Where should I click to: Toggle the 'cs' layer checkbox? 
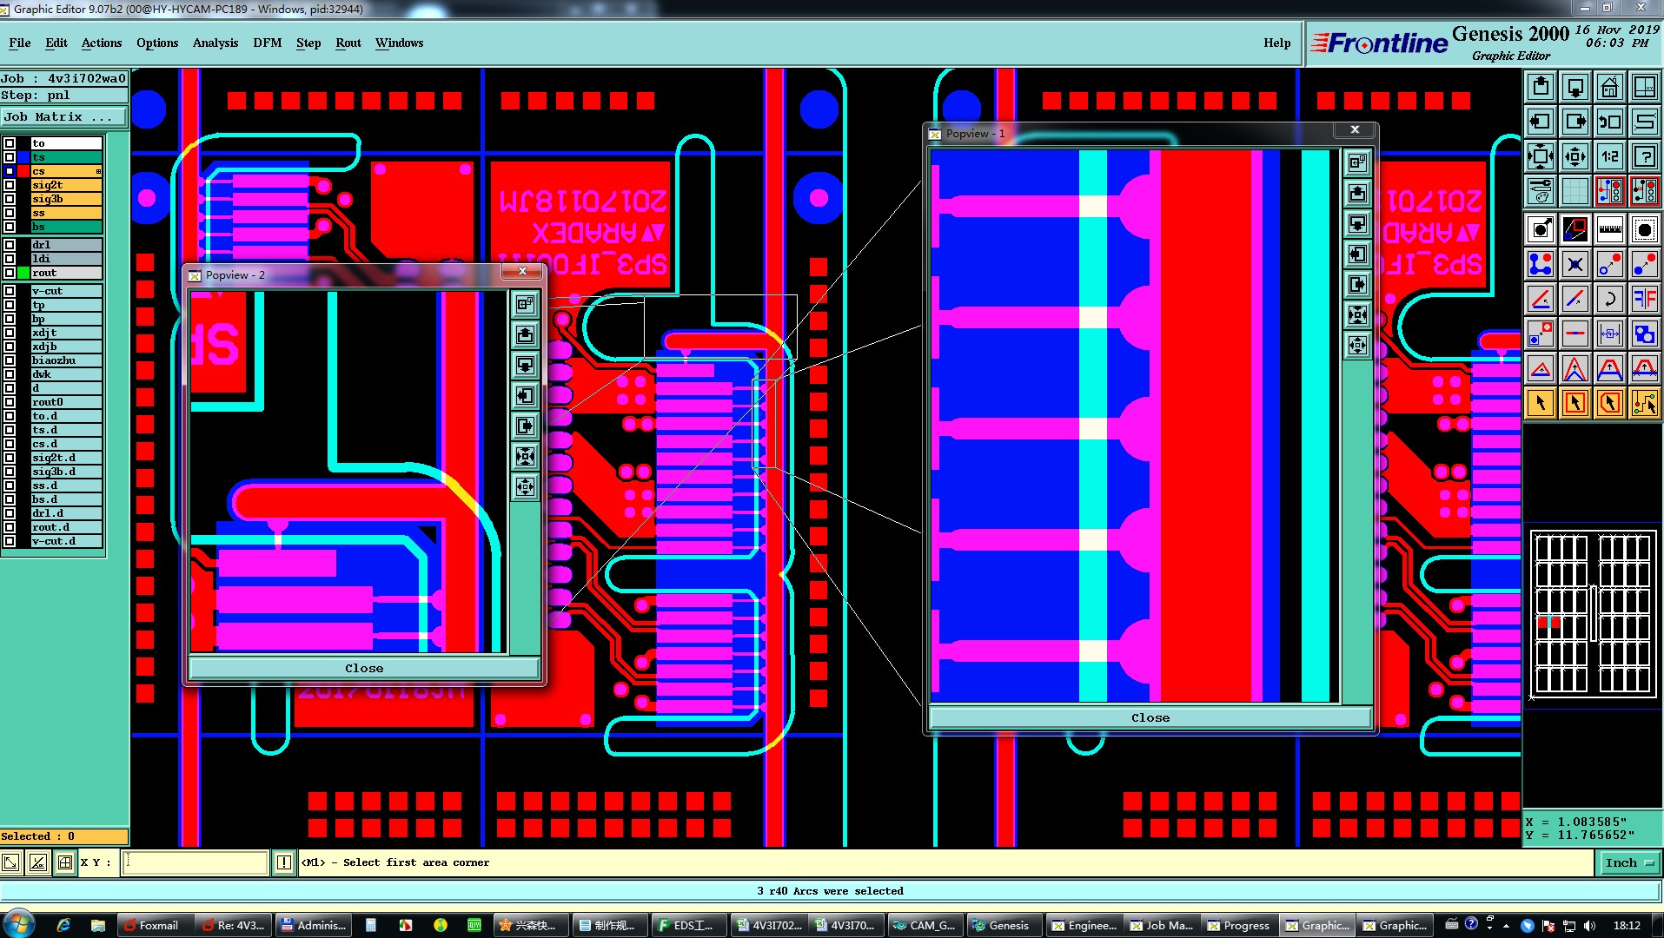coord(10,171)
